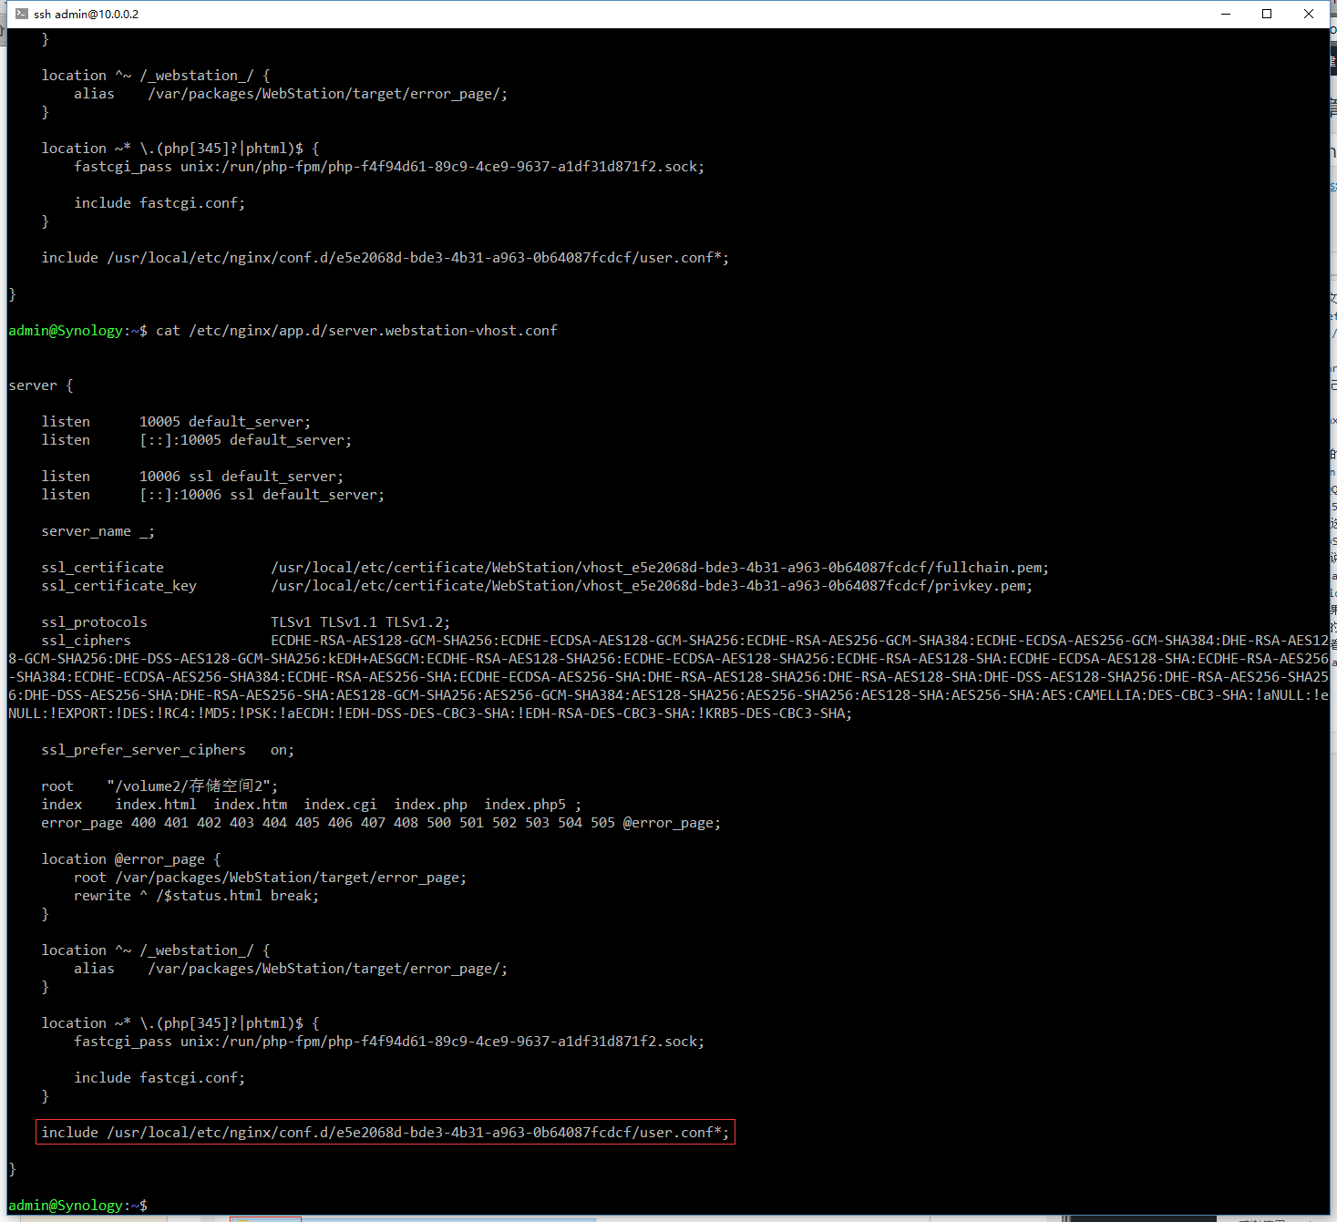Click the ssl_protocols TLSv1 line
The image size is (1337, 1222).
(246, 621)
